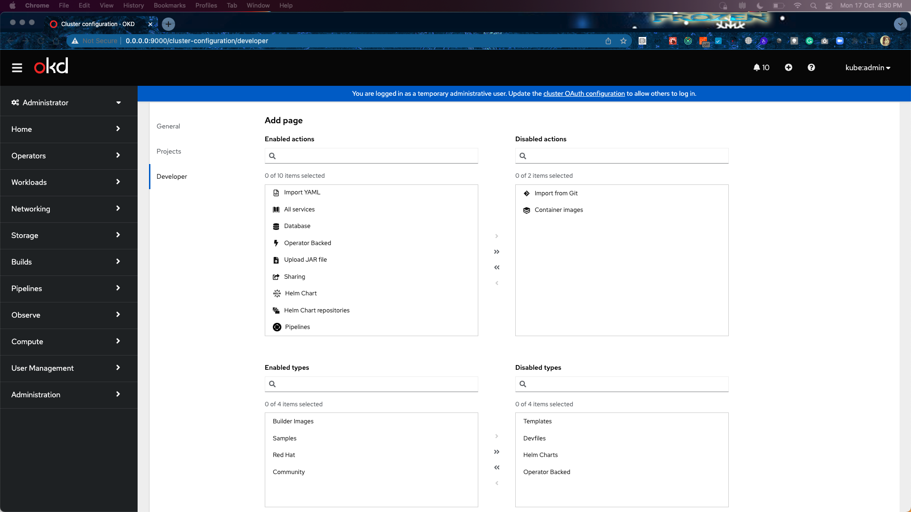Expand the Workloads navigation section

pyautogui.click(x=66, y=183)
